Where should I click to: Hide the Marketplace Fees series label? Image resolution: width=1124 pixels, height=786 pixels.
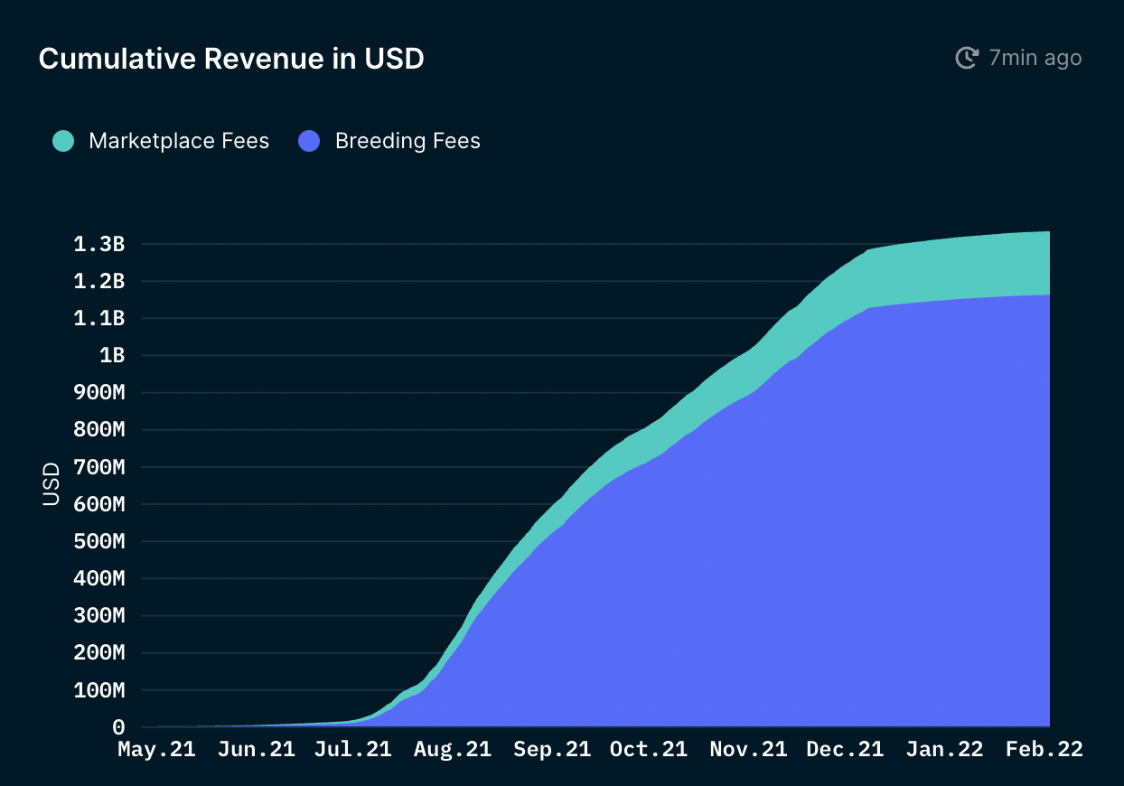point(179,141)
